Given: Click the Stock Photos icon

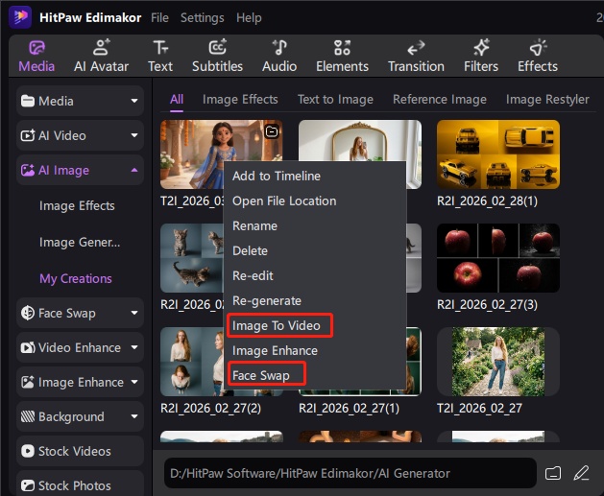Looking at the screenshot, I should (27, 485).
